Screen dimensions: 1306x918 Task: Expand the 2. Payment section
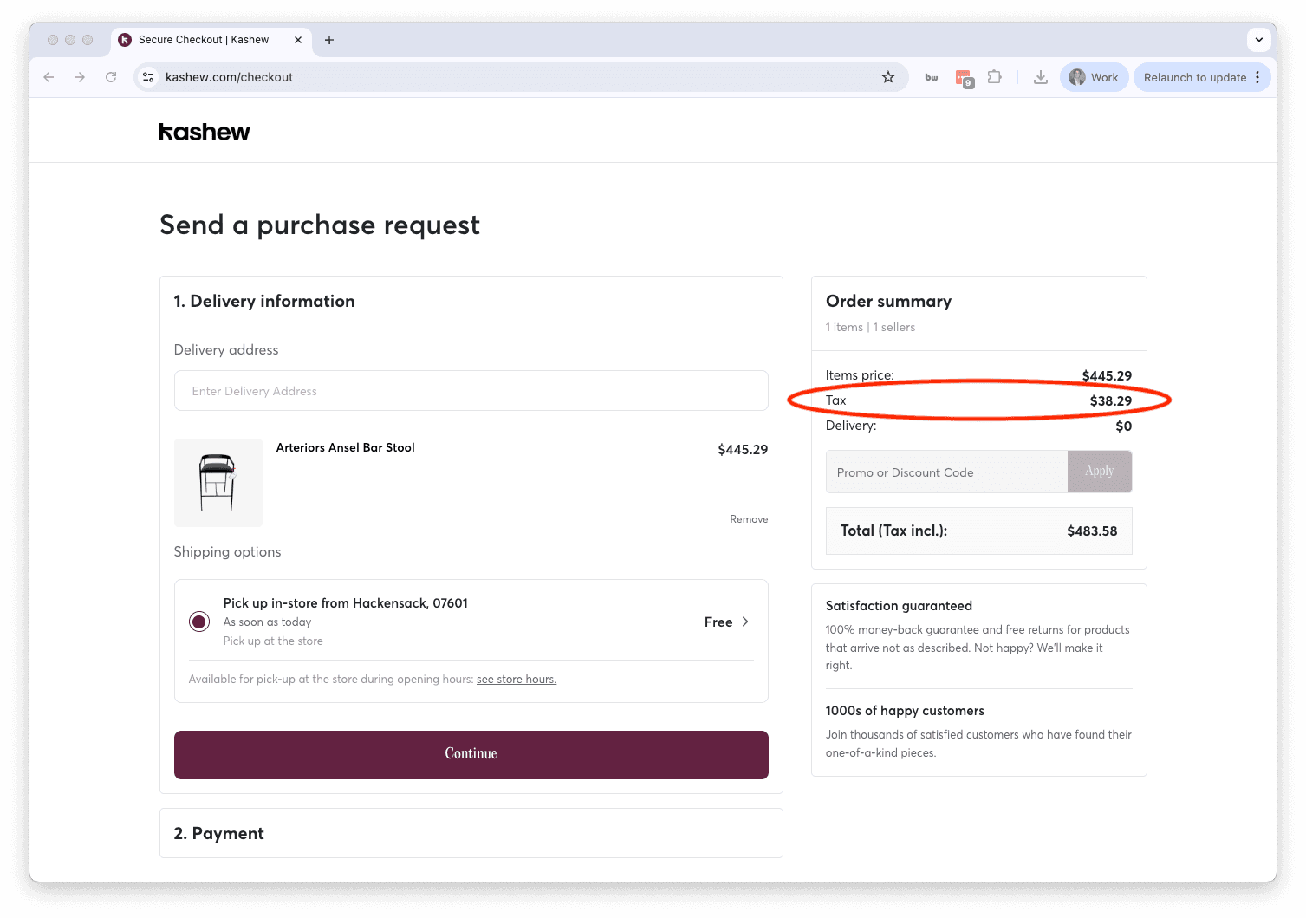click(471, 833)
